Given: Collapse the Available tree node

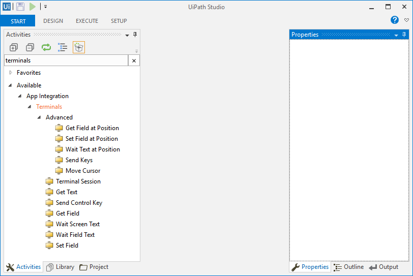Looking at the screenshot, I should click(x=10, y=85).
